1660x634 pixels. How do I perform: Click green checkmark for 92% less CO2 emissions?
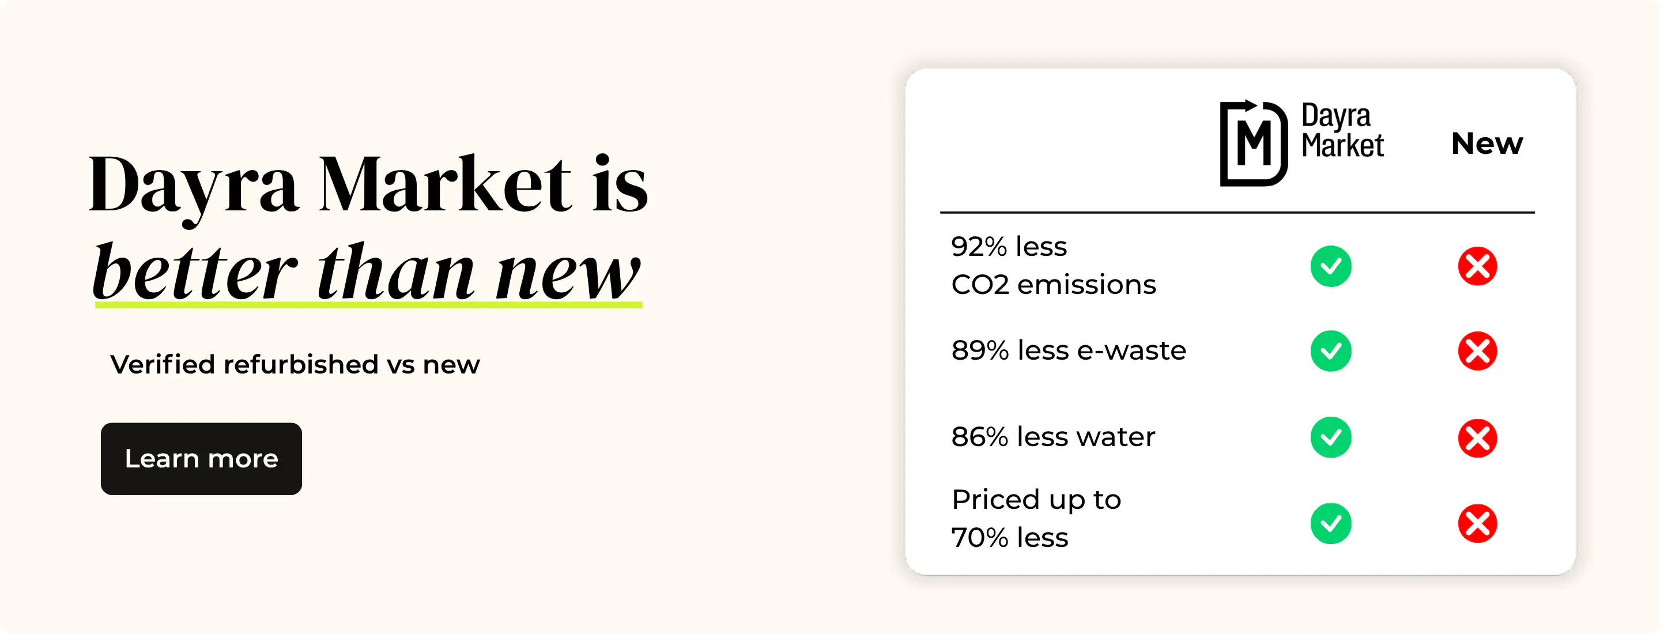1331,266
